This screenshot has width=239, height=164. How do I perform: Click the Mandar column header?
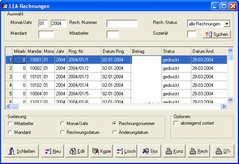point(34,51)
